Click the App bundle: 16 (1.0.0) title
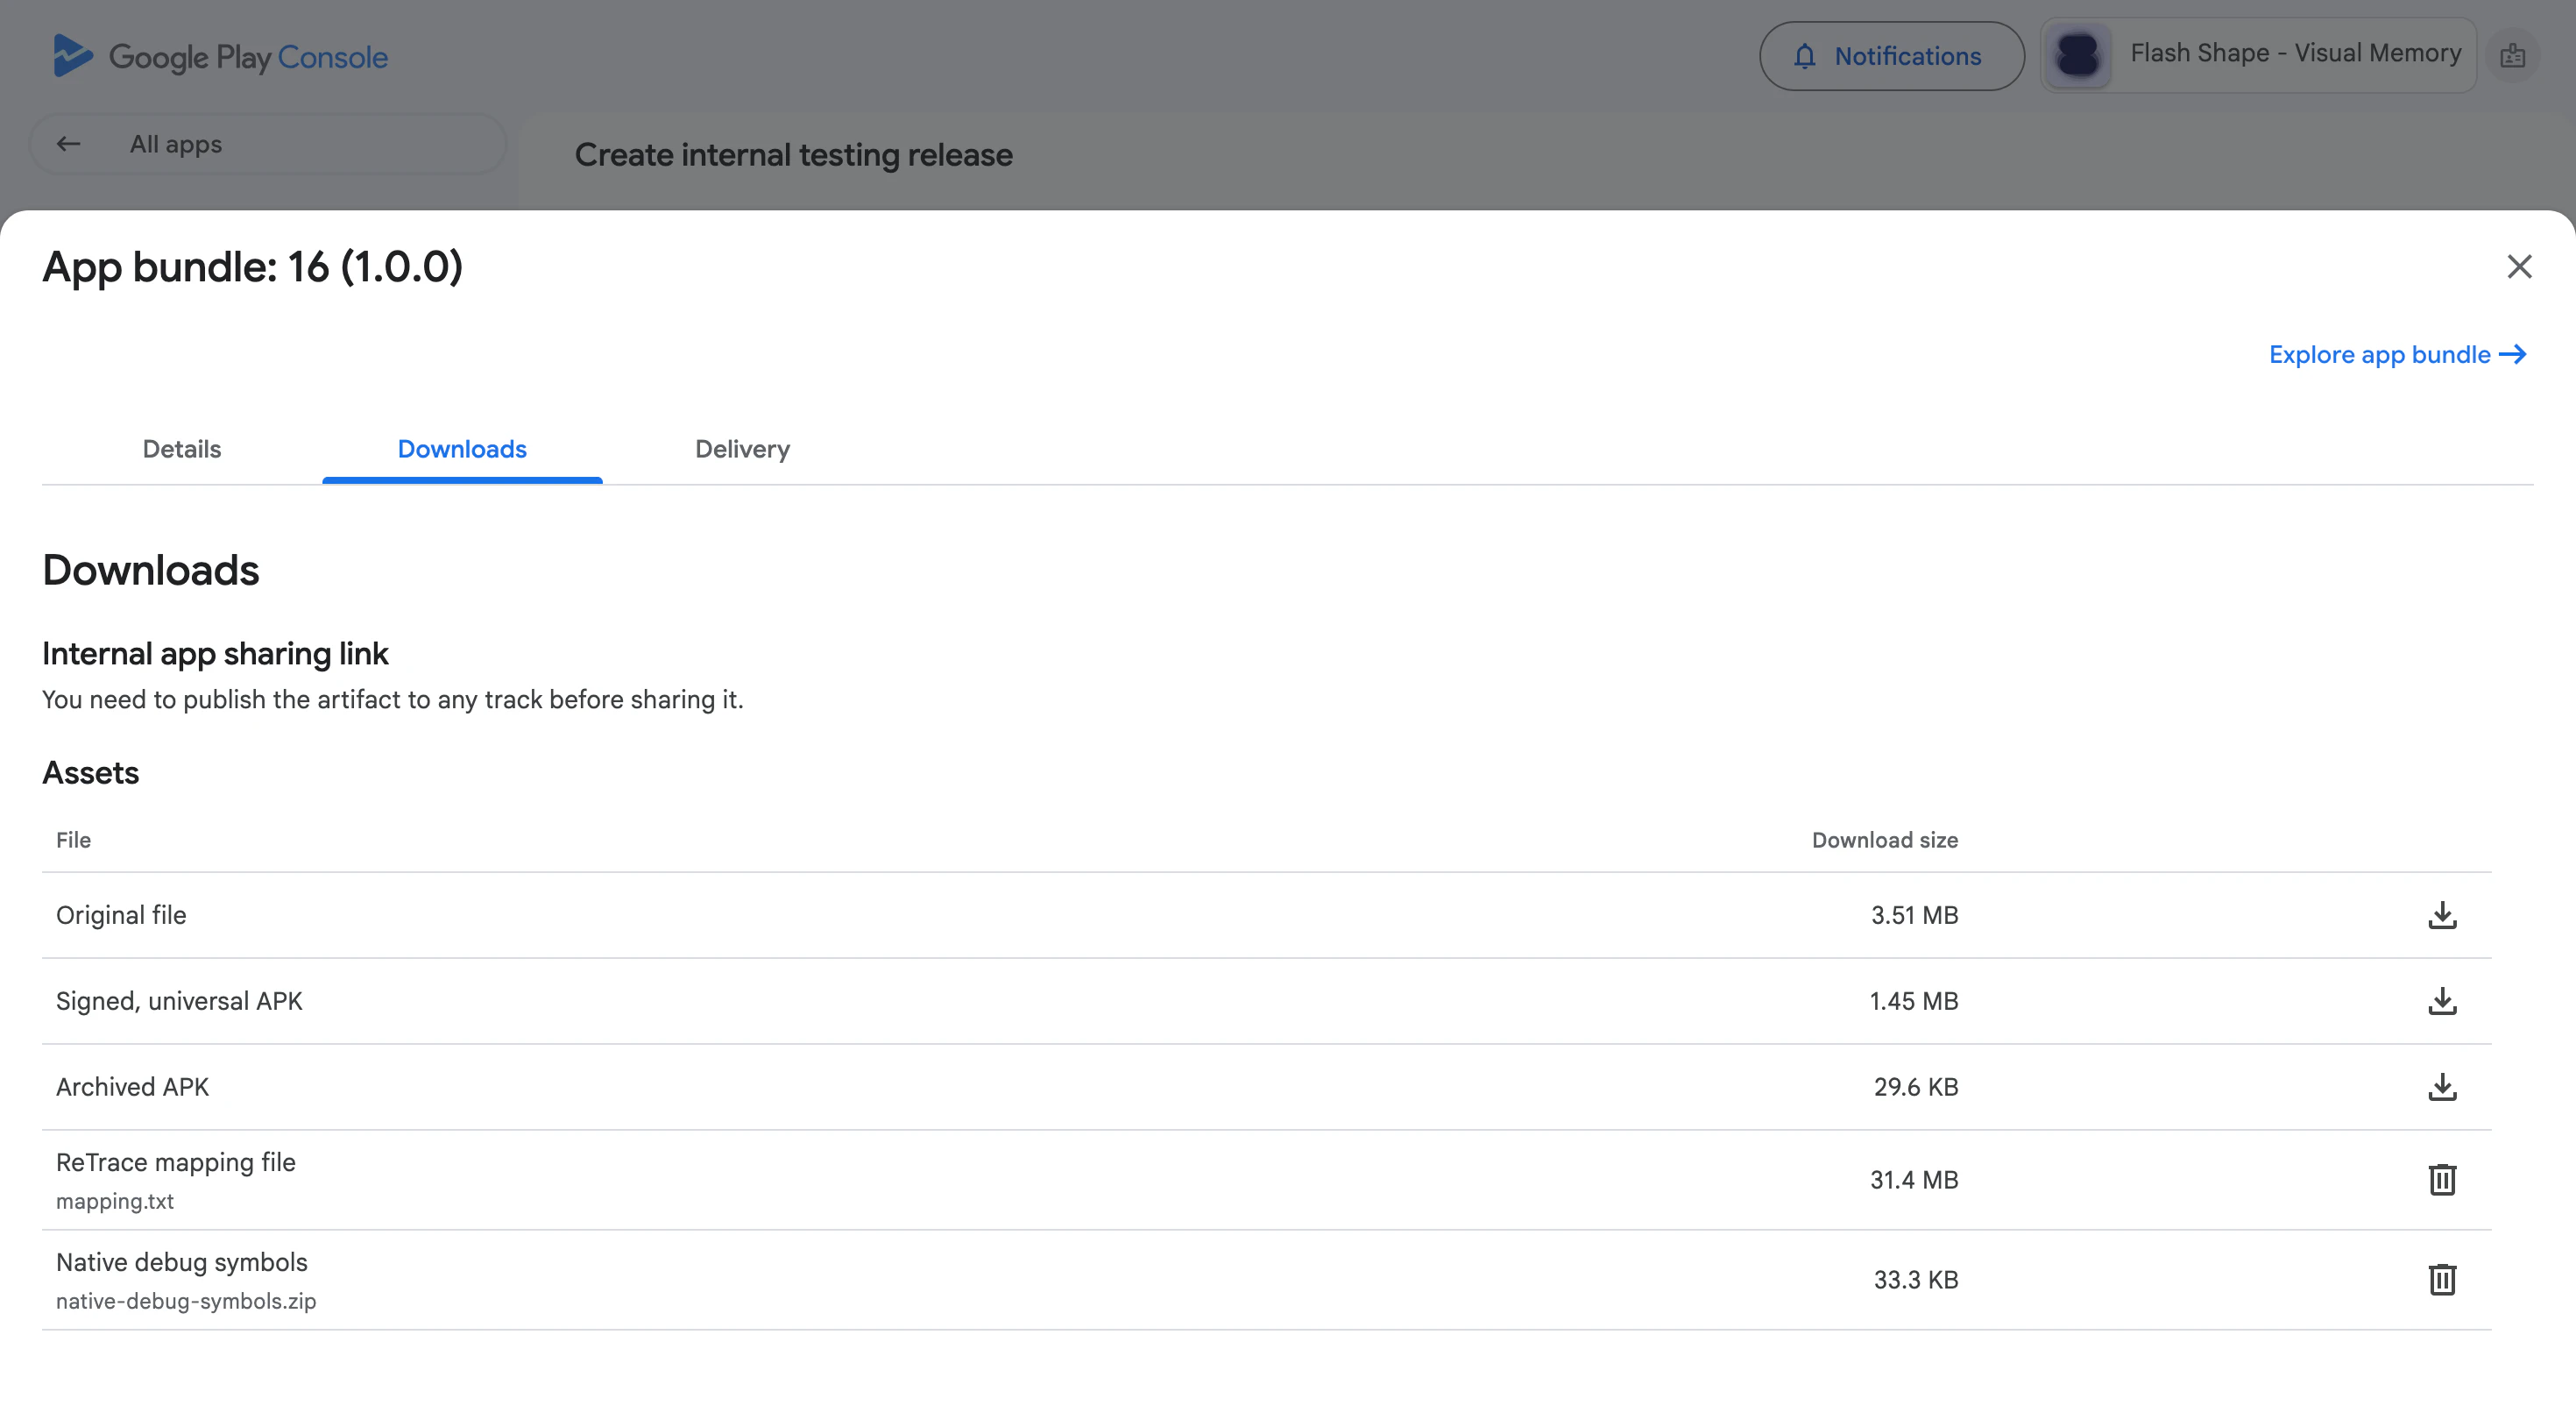2576x1420 pixels. pyautogui.click(x=253, y=266)
